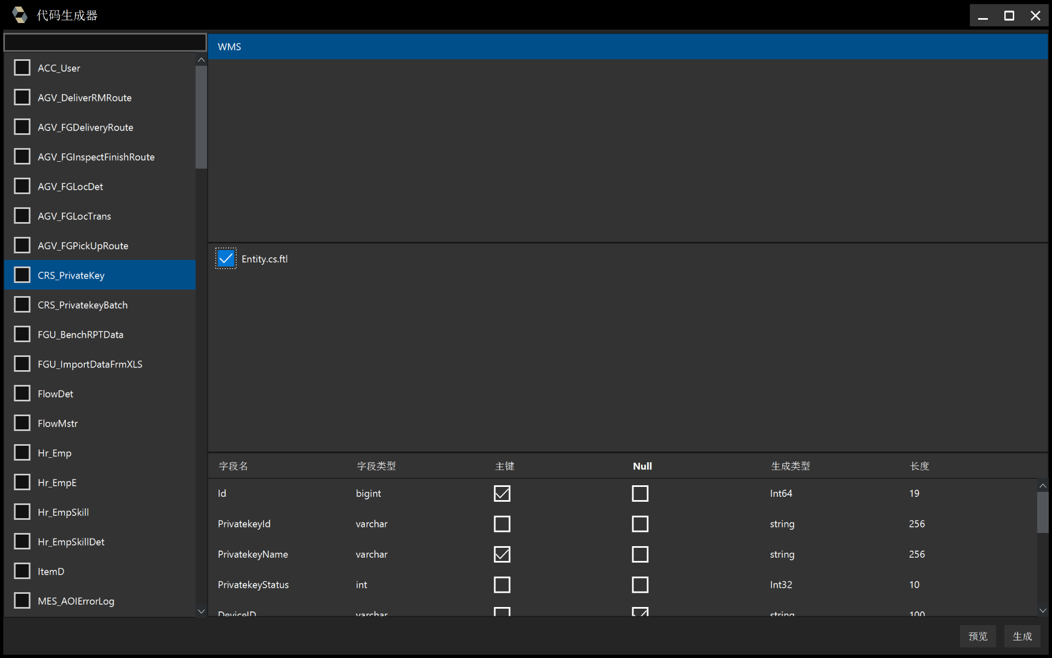This screenshot has width=1052, height=658.
Task: Sort by 字段名 column header
Action: (233, 466)
